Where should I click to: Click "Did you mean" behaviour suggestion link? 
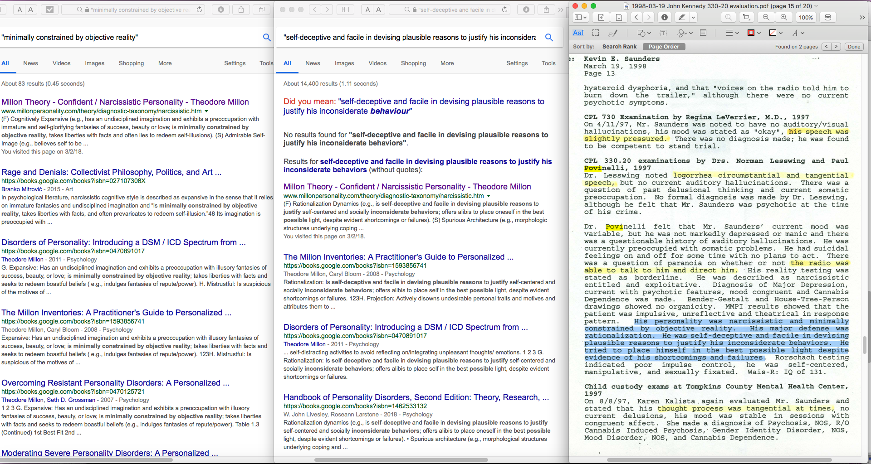point(414,106)
